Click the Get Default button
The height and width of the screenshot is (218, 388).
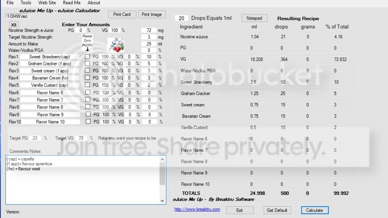277,210
